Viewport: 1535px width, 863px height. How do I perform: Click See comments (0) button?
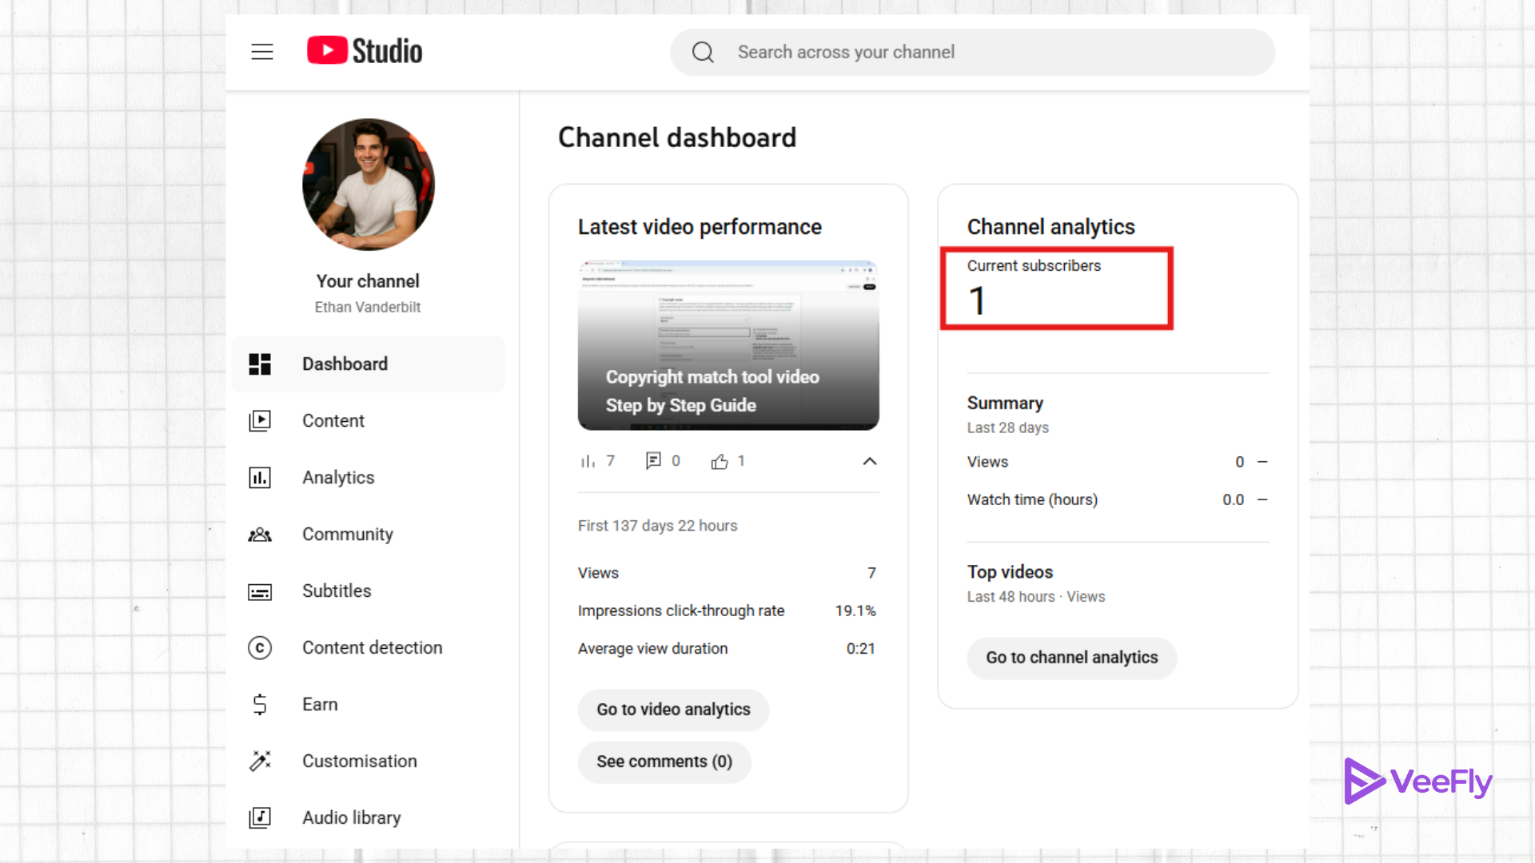[664, 762]
